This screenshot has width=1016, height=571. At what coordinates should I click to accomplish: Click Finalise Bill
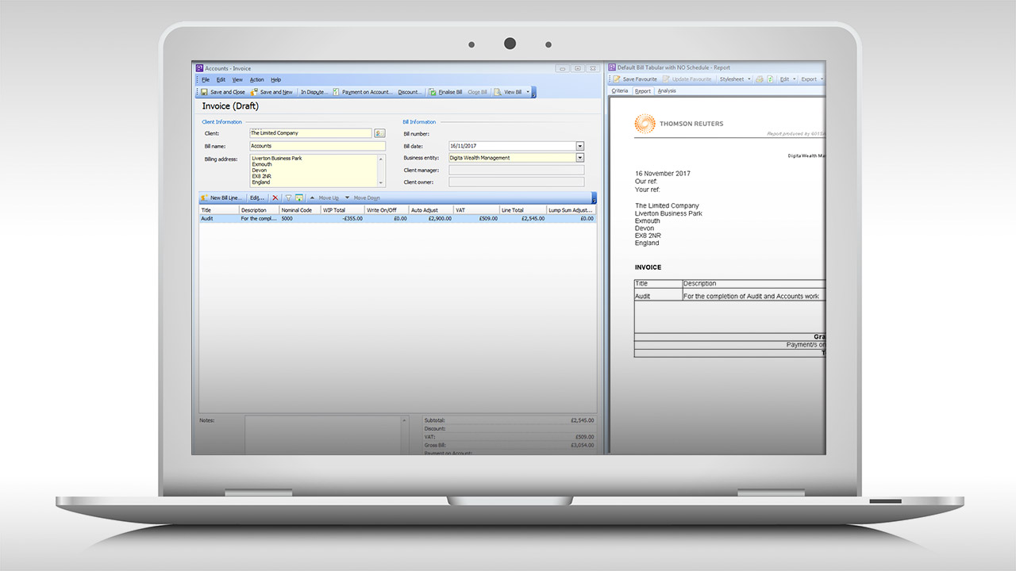click(x=446, y=92)
